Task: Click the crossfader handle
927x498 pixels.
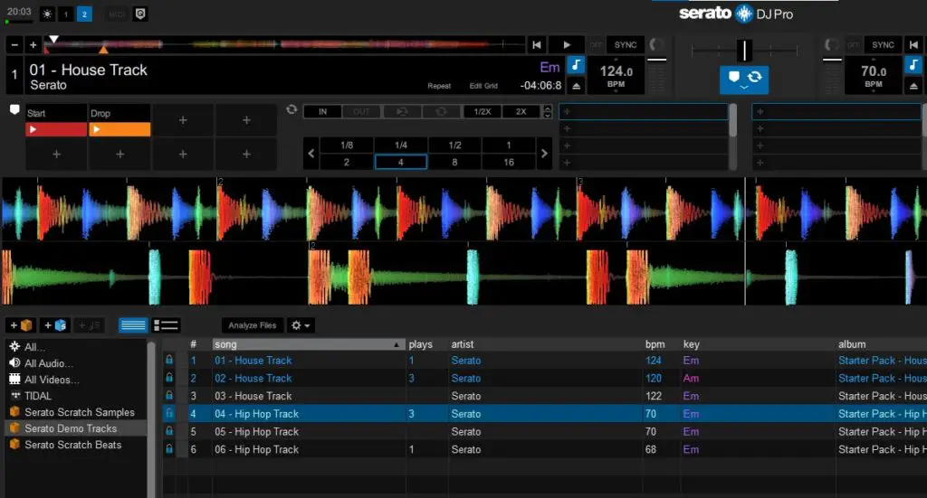Action: pyautogui.click(x=744, y=51)
